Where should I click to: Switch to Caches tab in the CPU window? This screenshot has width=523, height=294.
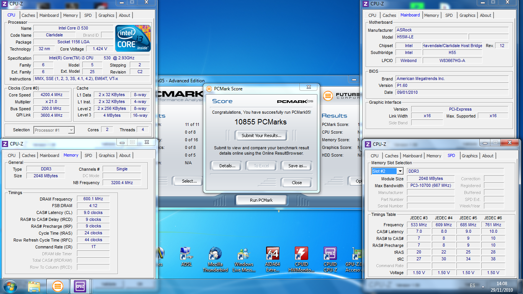coord(28,15)
